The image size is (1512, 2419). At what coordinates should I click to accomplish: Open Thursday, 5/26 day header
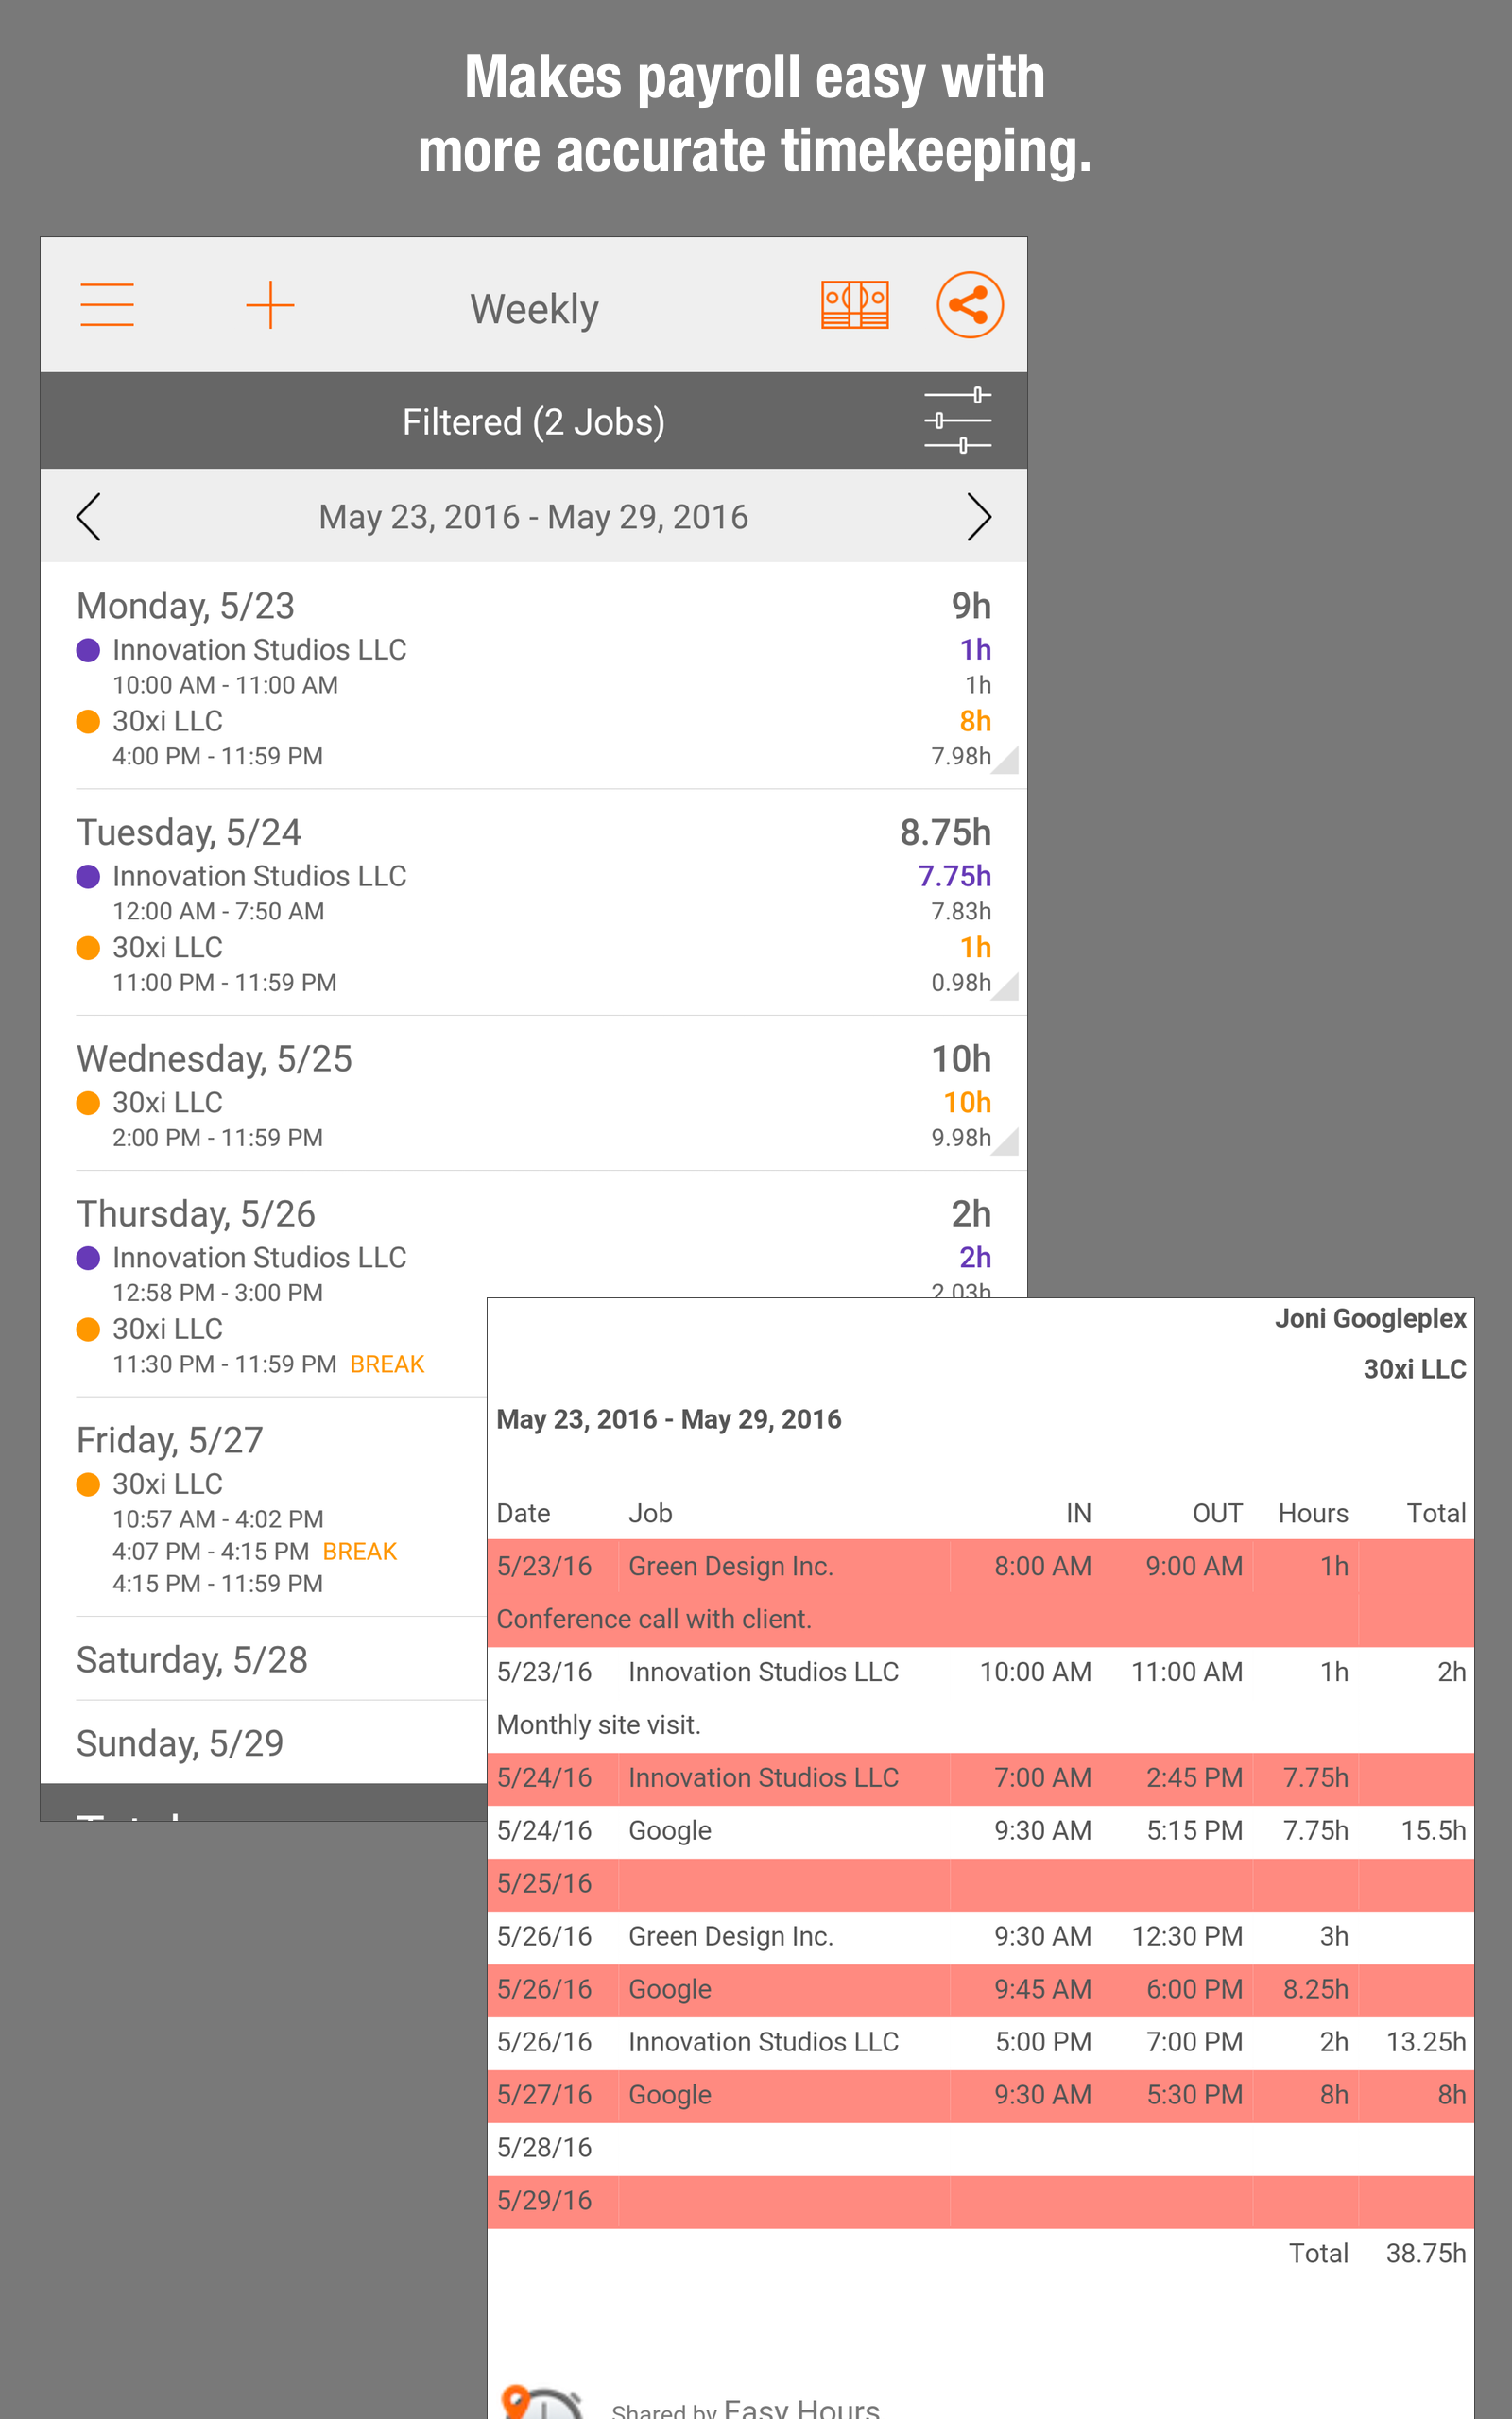(x=196, y=1213)
